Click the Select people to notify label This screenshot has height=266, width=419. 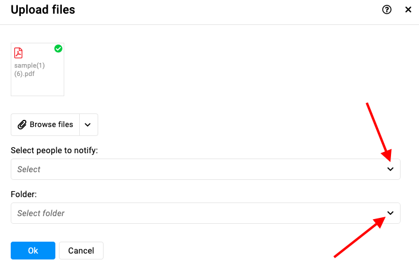54,150
